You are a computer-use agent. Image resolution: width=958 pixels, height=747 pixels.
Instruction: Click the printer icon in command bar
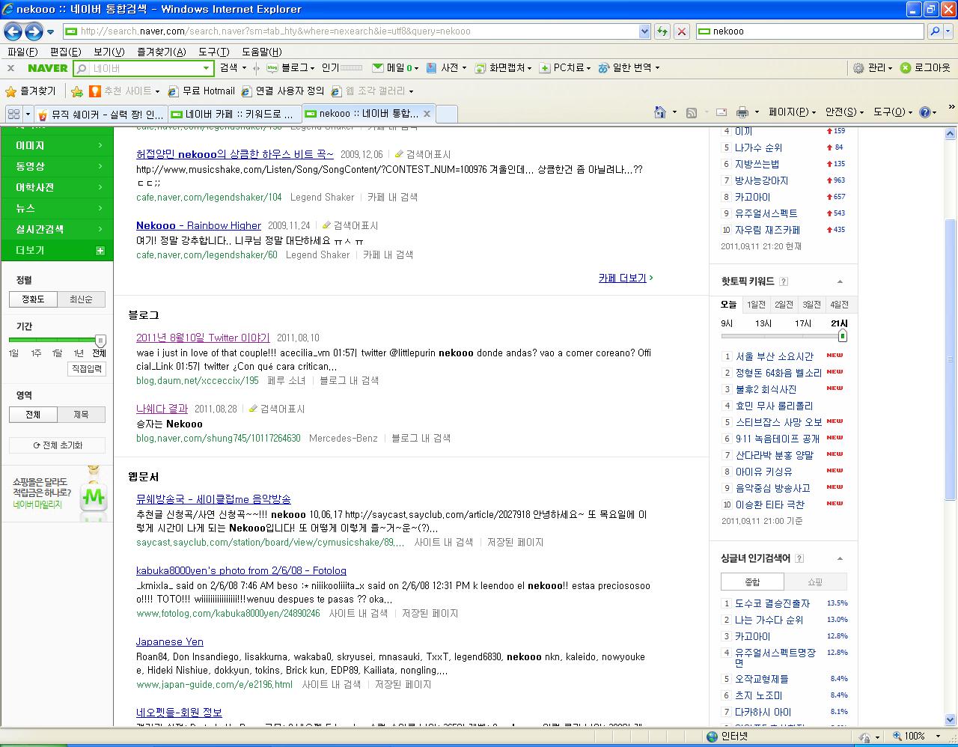click(x=742, y=112)
